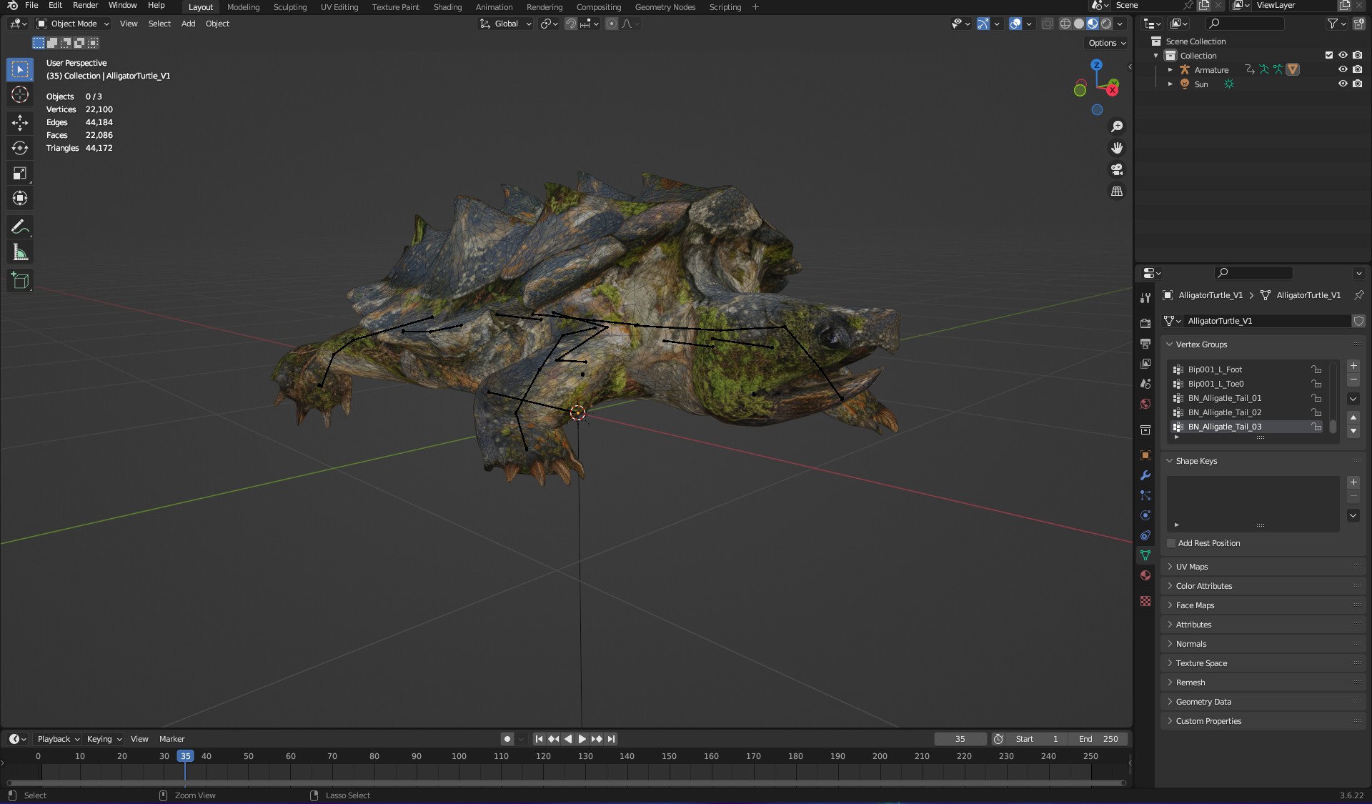Click the current frame 35 playhead marker

(x=185, y=756)
